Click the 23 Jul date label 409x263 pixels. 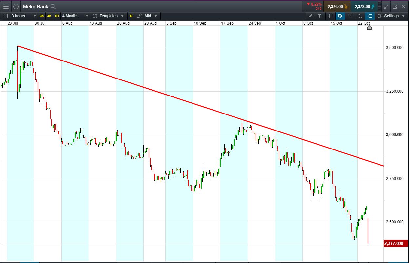click(12, 23)
